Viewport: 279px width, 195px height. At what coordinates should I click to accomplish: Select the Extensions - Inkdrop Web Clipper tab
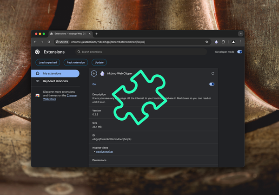coord(71,34)
